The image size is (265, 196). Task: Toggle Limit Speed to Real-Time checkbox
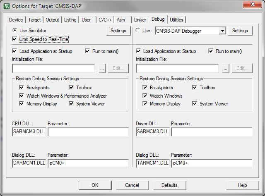[14, 39]
